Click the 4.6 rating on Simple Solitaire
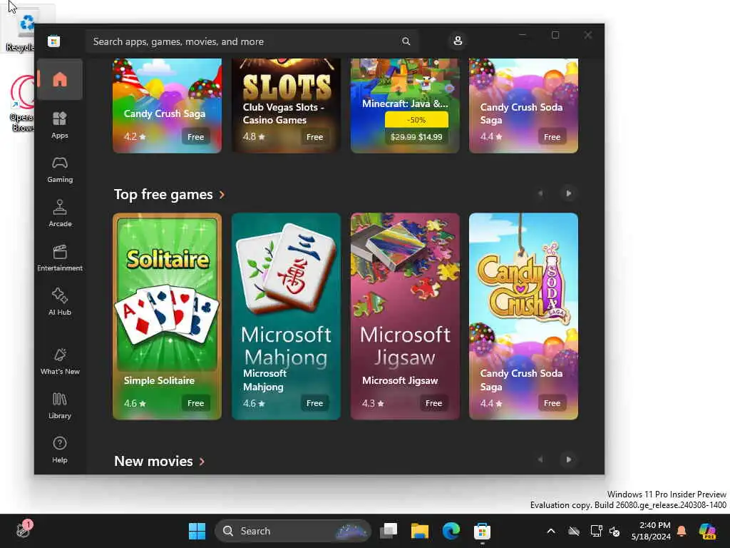This screenshot has height=548, width=730. click(x=135, y=404)
